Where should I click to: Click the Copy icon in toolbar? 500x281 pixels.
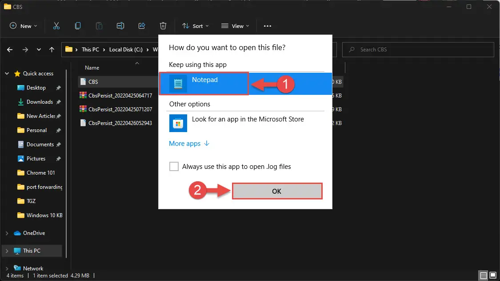(77, 26)
